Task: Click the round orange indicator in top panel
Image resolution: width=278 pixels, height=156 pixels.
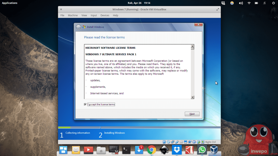Action: coord(232,3)
